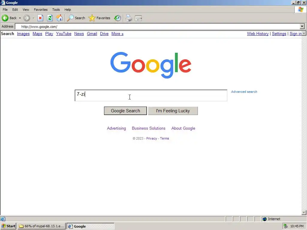Expand the More » link

point(118,34)
